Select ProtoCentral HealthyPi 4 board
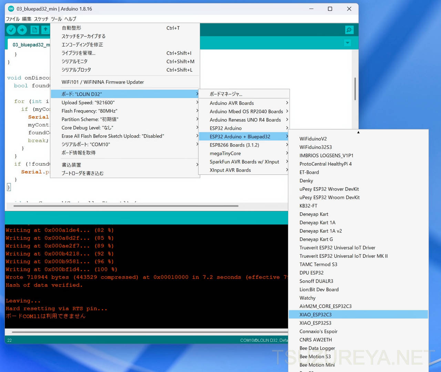Viewport: 441px width, 372px height. [358, 164]
